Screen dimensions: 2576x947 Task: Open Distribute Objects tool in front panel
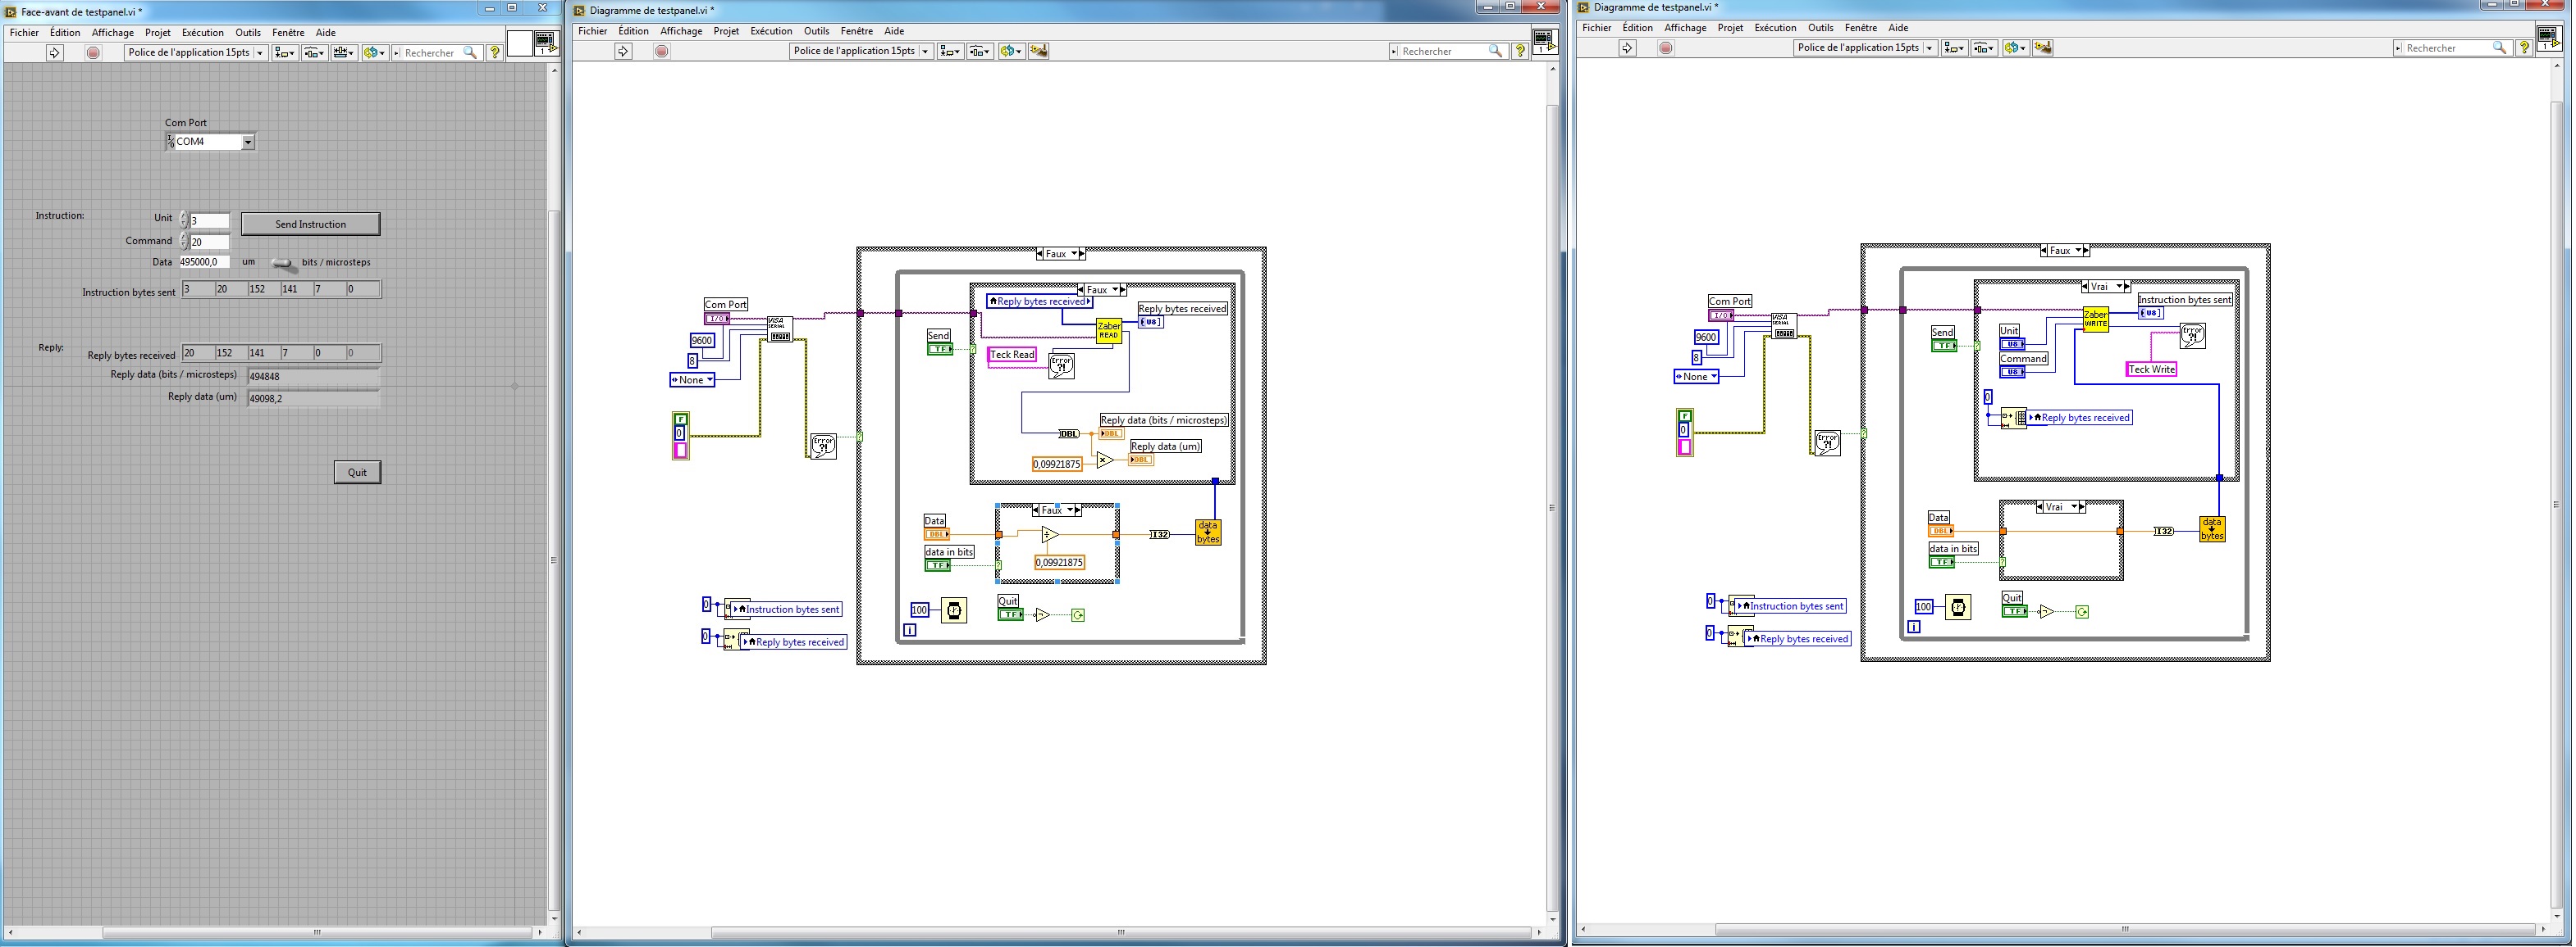(315, 53)
